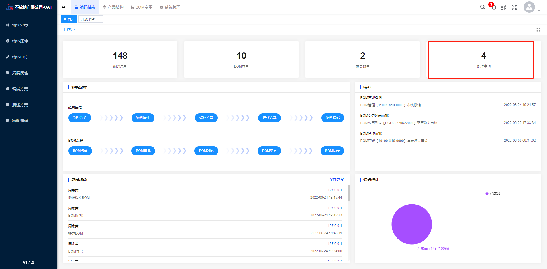
Task: Open the 查看更多 link
Action: 336,180
